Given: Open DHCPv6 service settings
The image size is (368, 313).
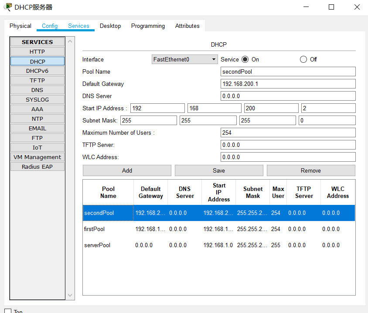Looking at the screenshot, I should coord(37,71).
